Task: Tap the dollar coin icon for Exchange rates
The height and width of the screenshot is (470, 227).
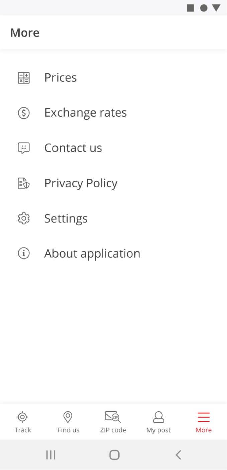Action: click(24, 113)
